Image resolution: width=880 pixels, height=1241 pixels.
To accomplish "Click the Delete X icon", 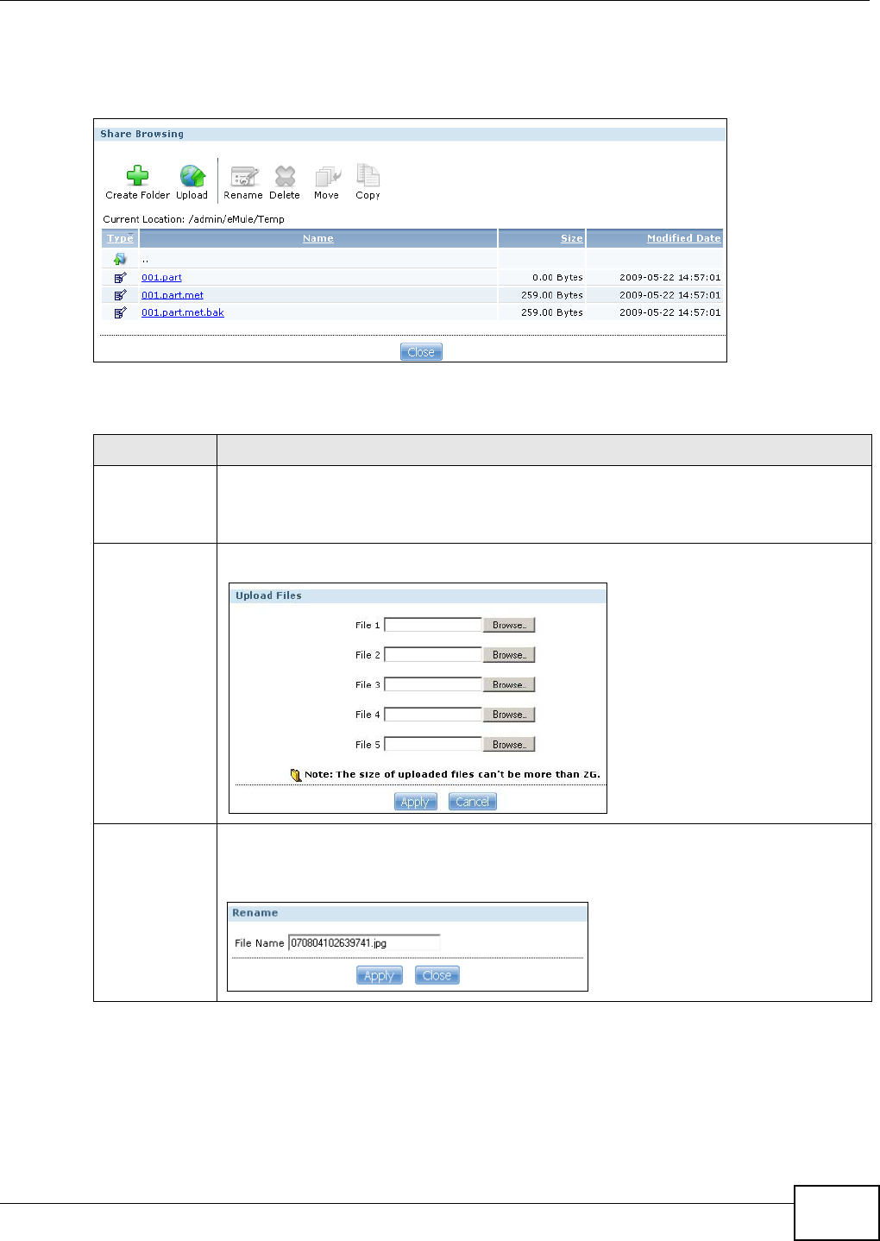I will point(285,176).
